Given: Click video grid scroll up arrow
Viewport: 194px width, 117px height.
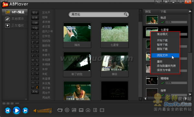Looking at the screenshot, I should 140,11.
